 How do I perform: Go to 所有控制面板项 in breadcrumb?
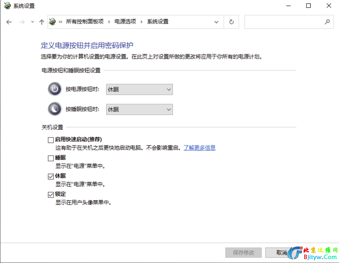coord(85,22)
